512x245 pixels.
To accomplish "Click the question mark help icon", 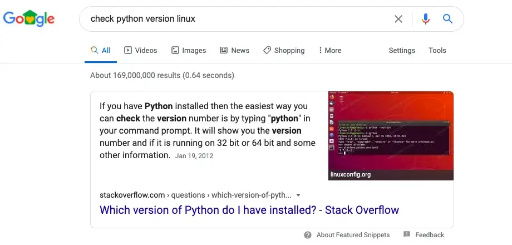I will point(308,235).
